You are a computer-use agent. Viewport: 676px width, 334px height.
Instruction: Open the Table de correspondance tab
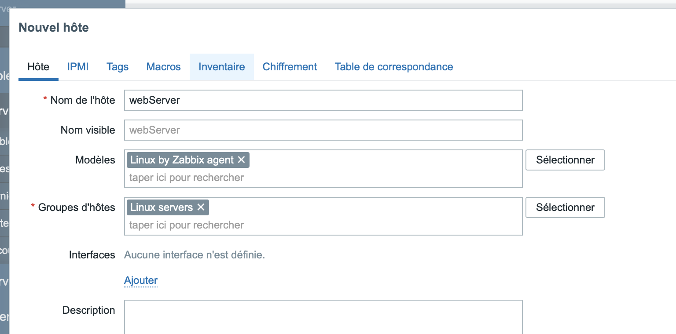(x=393, y=67)
